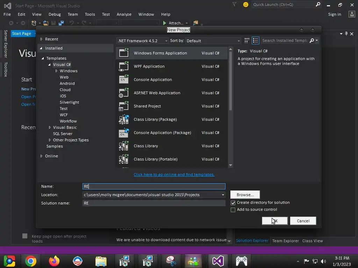Expand the Online section
The width and height of the screenshot is (358, 268).
coord(41,156)
